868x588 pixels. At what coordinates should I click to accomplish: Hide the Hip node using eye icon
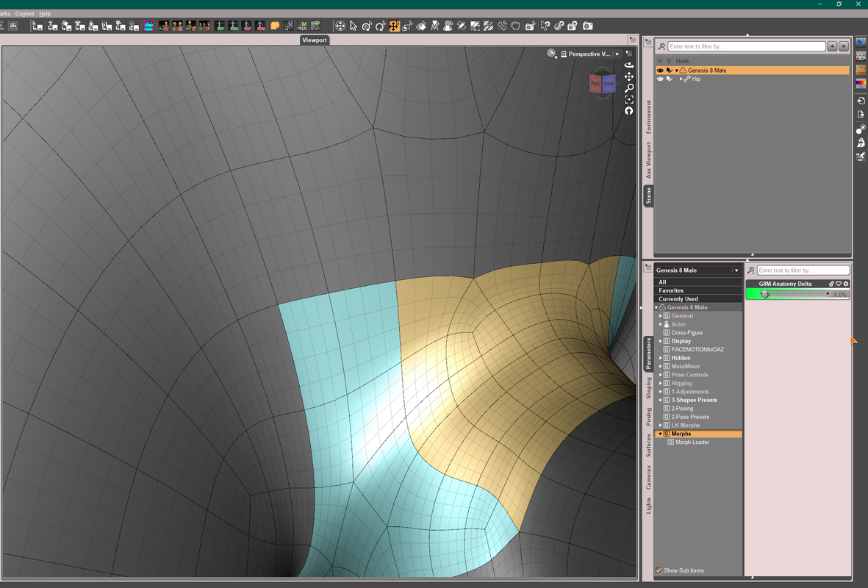660,79
